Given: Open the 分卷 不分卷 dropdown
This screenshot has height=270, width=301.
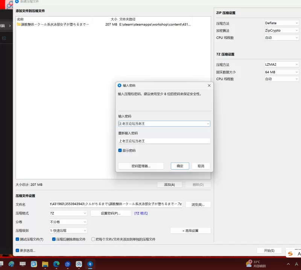Looking at the screenshot, I should click(68, 222).
